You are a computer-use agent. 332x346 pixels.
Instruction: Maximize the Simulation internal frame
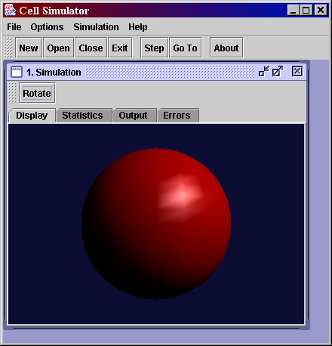[x=278, y=71]
